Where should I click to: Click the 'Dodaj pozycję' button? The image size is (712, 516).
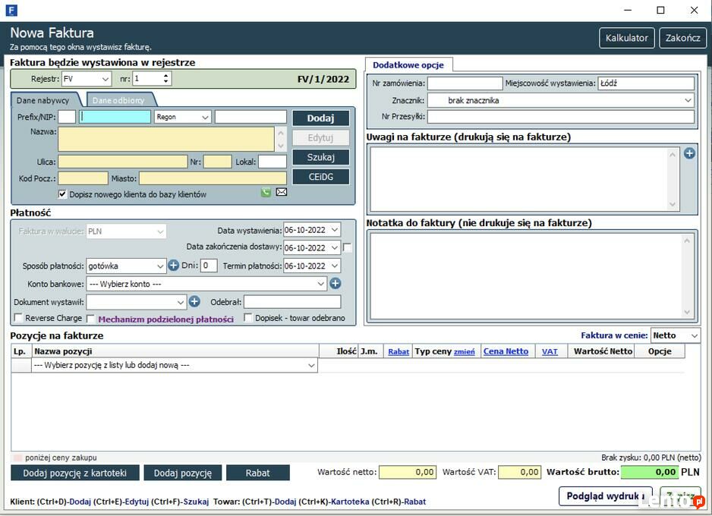[x=182, y=473]
